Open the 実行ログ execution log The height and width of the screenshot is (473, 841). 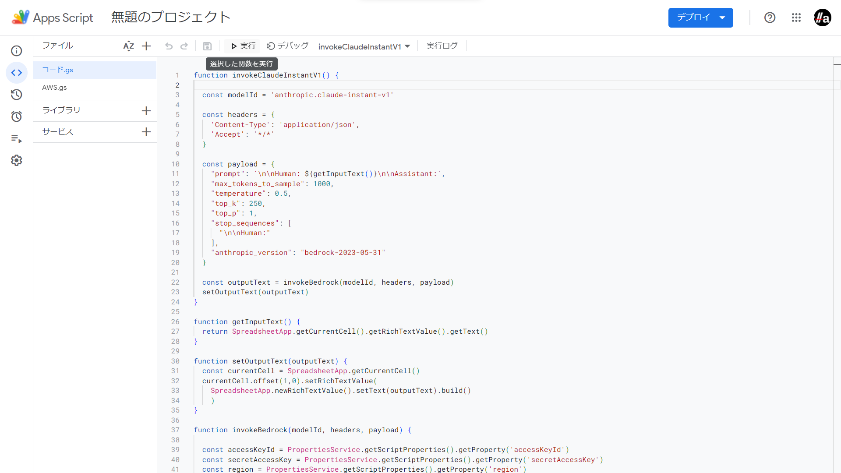tap(442, 46)
